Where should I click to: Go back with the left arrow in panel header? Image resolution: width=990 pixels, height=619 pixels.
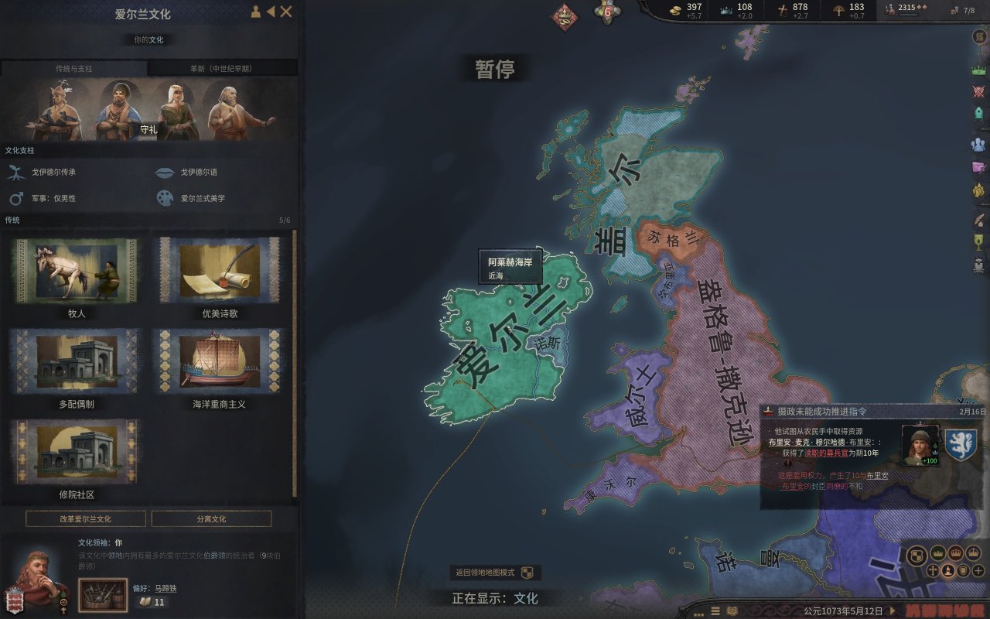pyautogui.click(x=271, y=12)
